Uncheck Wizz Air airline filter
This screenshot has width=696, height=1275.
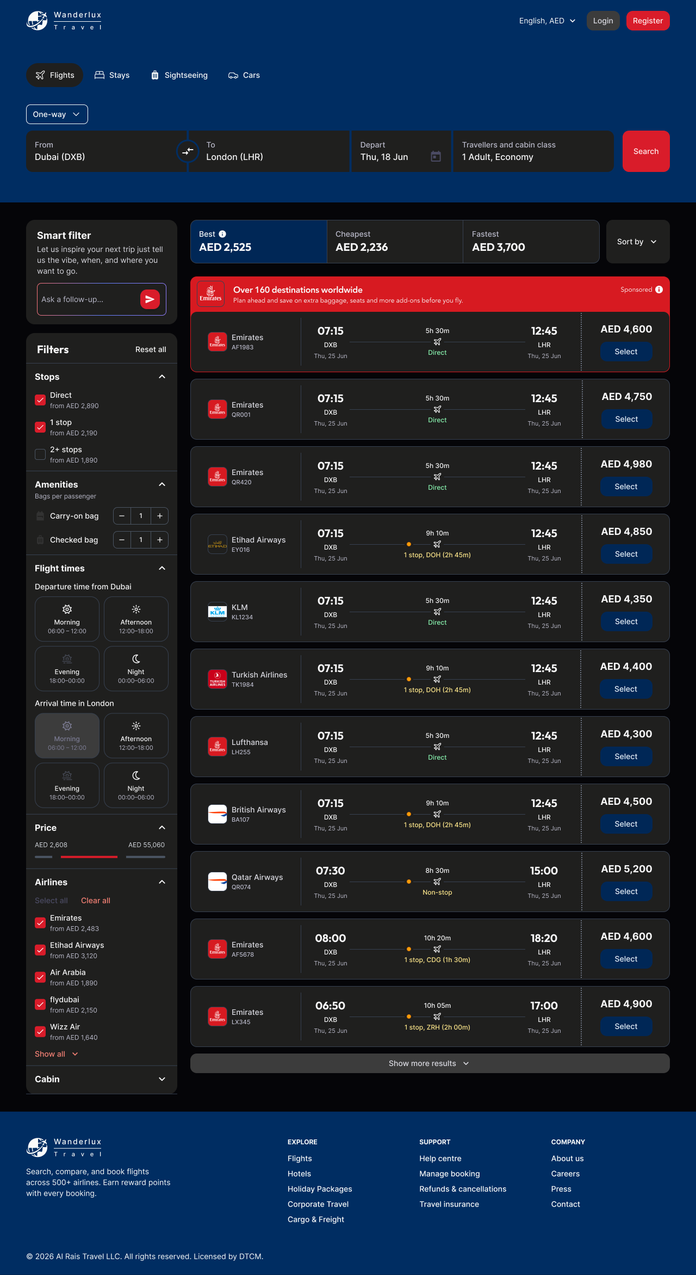(x=40, y=1032)
